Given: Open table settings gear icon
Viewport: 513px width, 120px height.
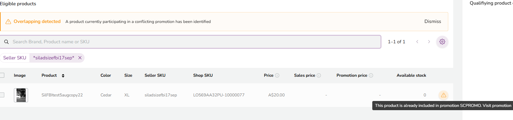Looking at the screenshot, I should 442,42.
